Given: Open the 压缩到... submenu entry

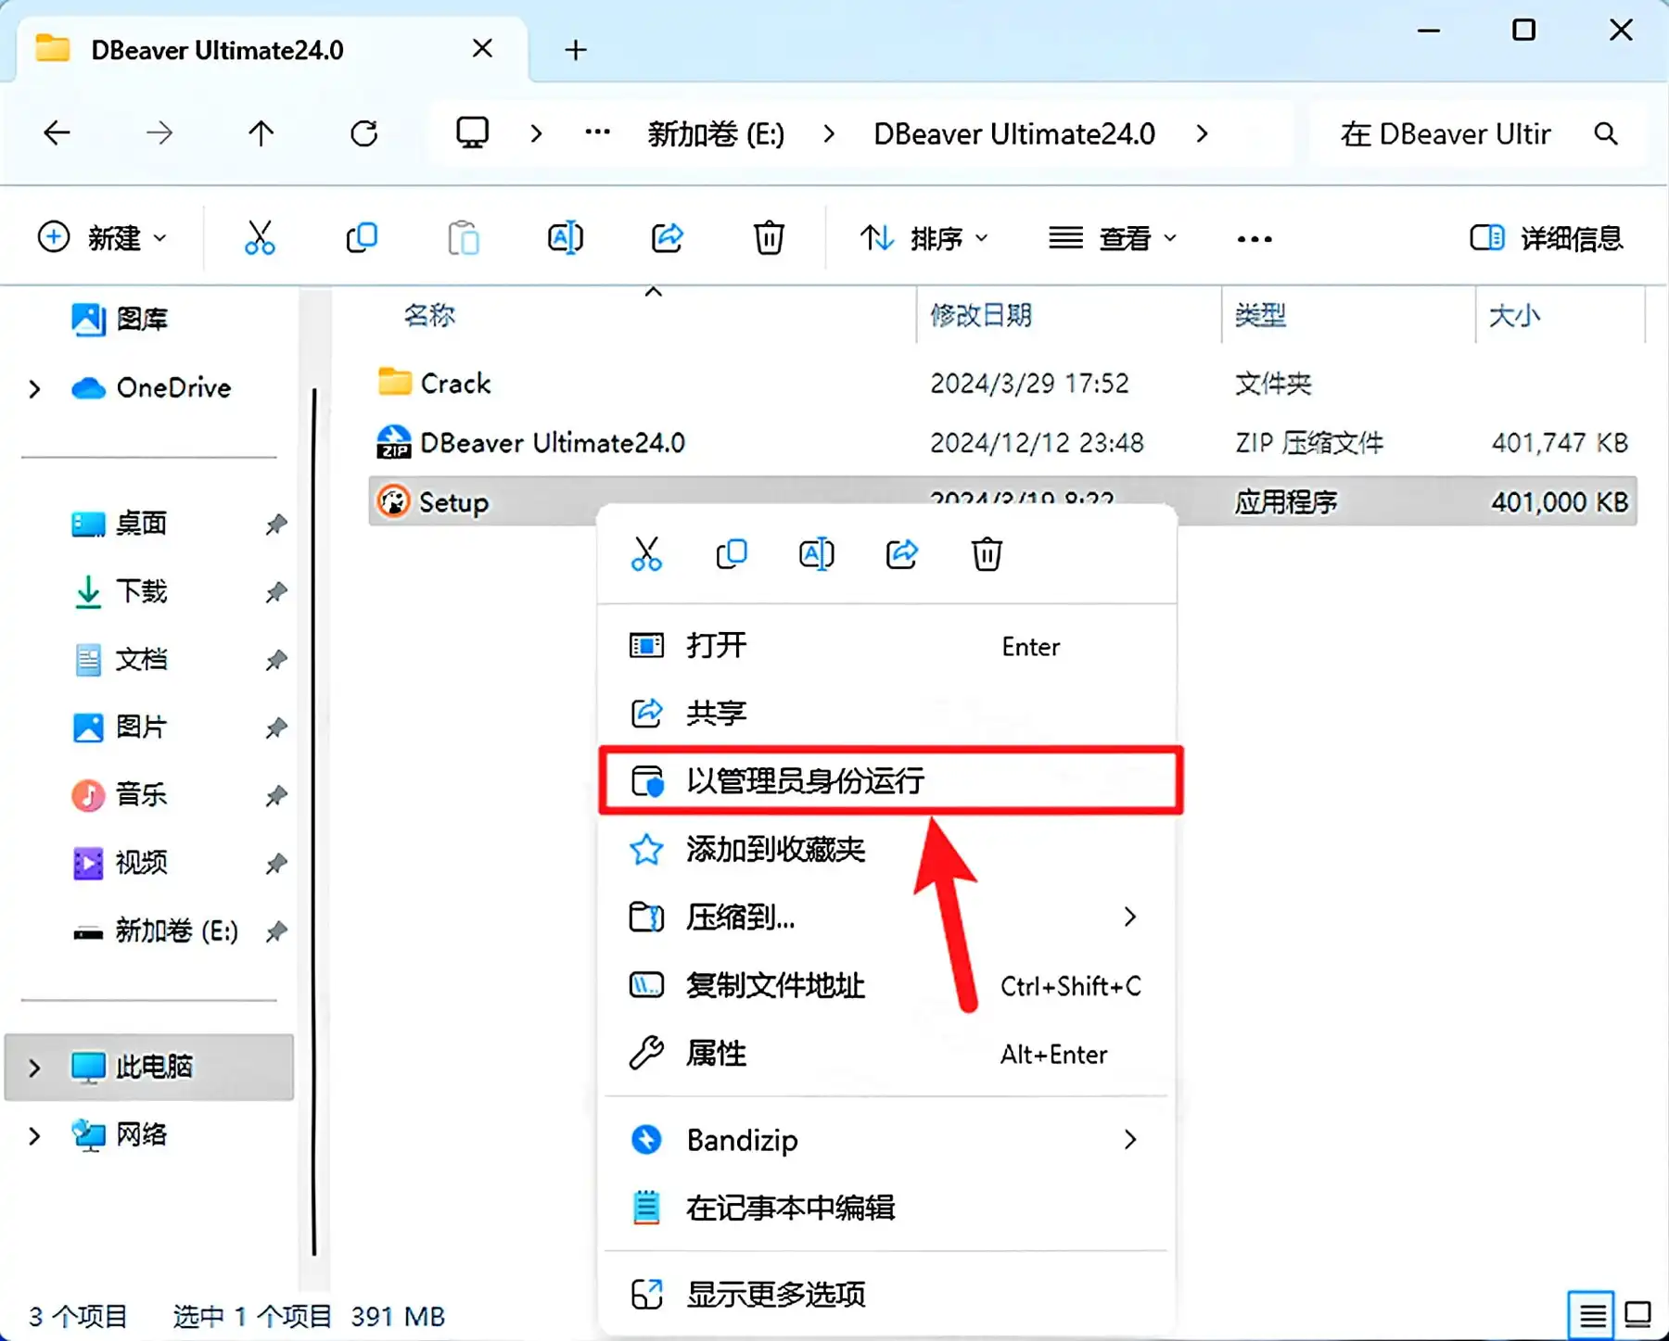Looking at the screenshot, I should [887, 917].
